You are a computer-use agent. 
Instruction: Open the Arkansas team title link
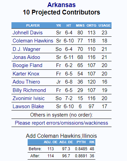[x=61, y=5]
